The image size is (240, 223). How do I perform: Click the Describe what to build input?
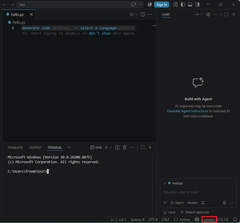tap(198, 192)
